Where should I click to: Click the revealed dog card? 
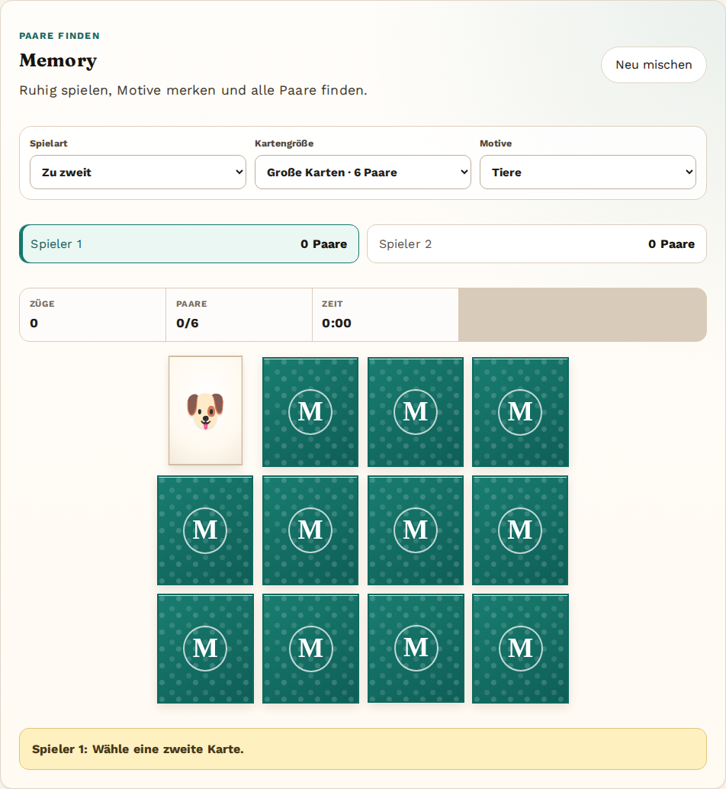click(x=206, y=411)
